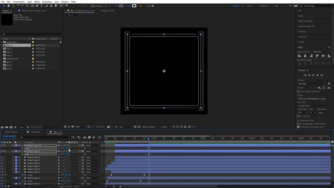Screen dimensions: 334x188
Task: Click Align Vertical Center icon
Action: (323, 56)
